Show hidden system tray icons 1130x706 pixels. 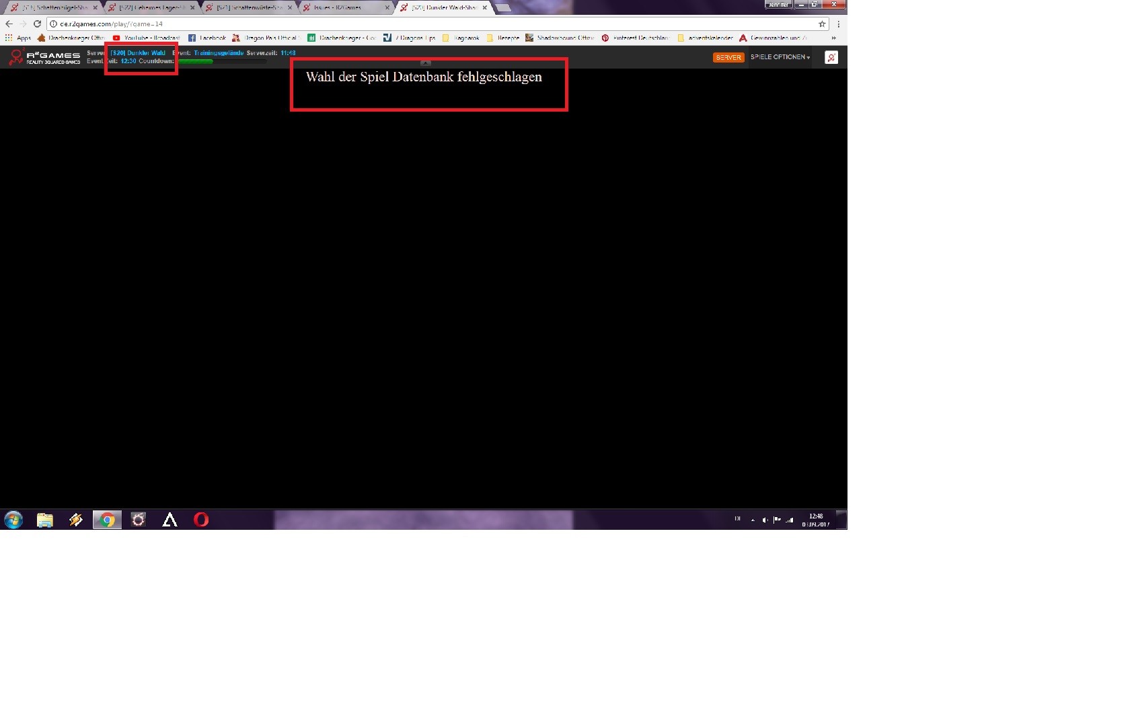click(x=753, y=520)
